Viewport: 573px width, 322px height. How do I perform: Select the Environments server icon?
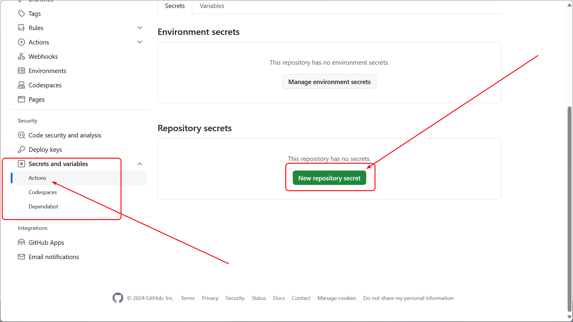(x=21, y=71)
